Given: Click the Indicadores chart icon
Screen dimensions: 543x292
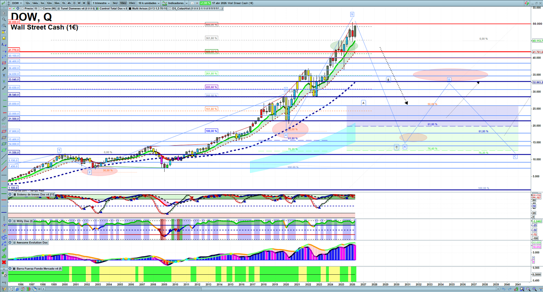Looking at the screenshot, I should 165,3.
